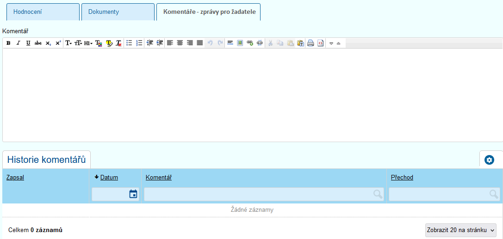Open the H1 heading format dropdown

click(88, 43)
